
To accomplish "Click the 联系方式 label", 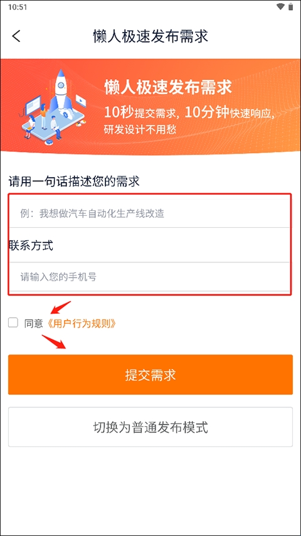I will click(x=31, y=245).
